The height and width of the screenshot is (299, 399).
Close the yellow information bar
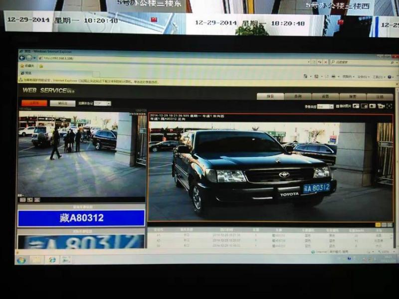click(397, 83)
